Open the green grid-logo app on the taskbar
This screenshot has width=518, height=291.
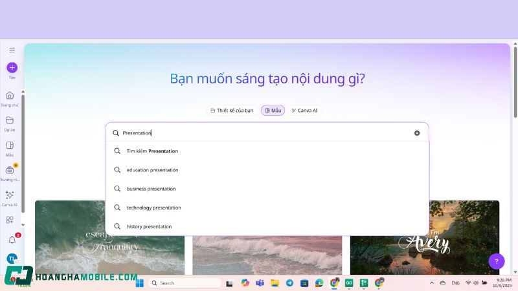coord(364,283)
